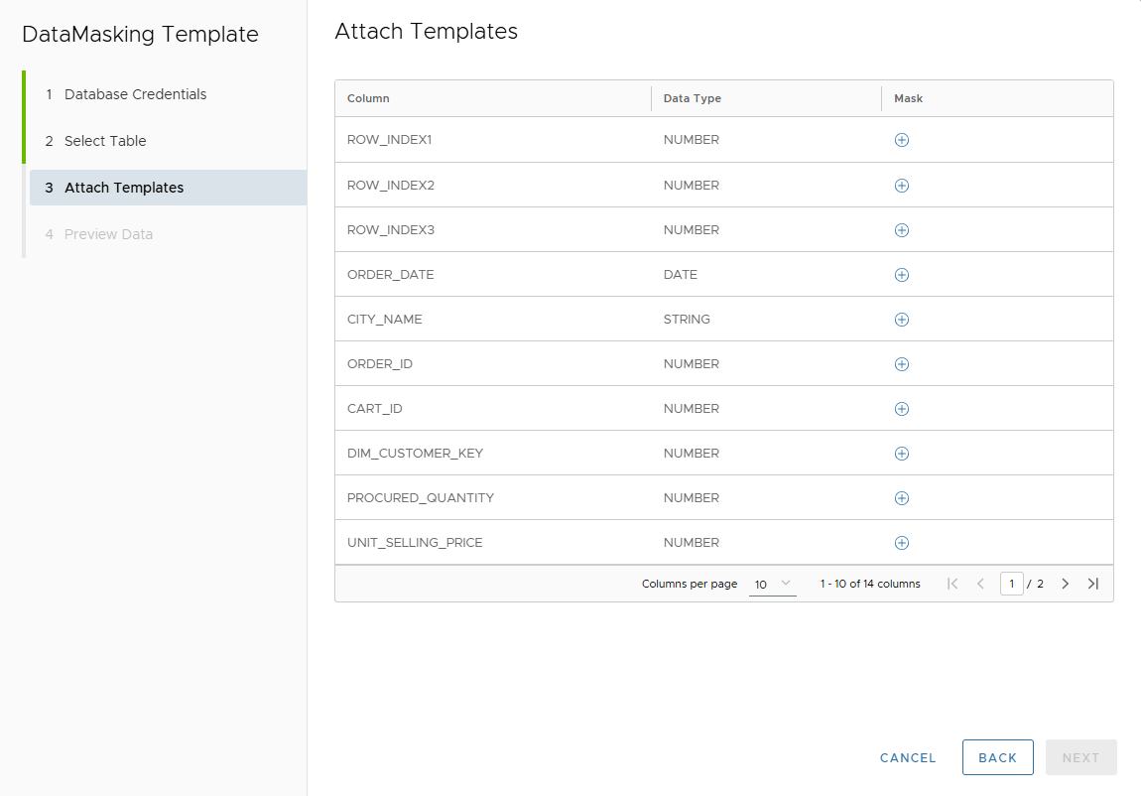Add mask for ROW_INDEX1 column

(x=901, y=140)
